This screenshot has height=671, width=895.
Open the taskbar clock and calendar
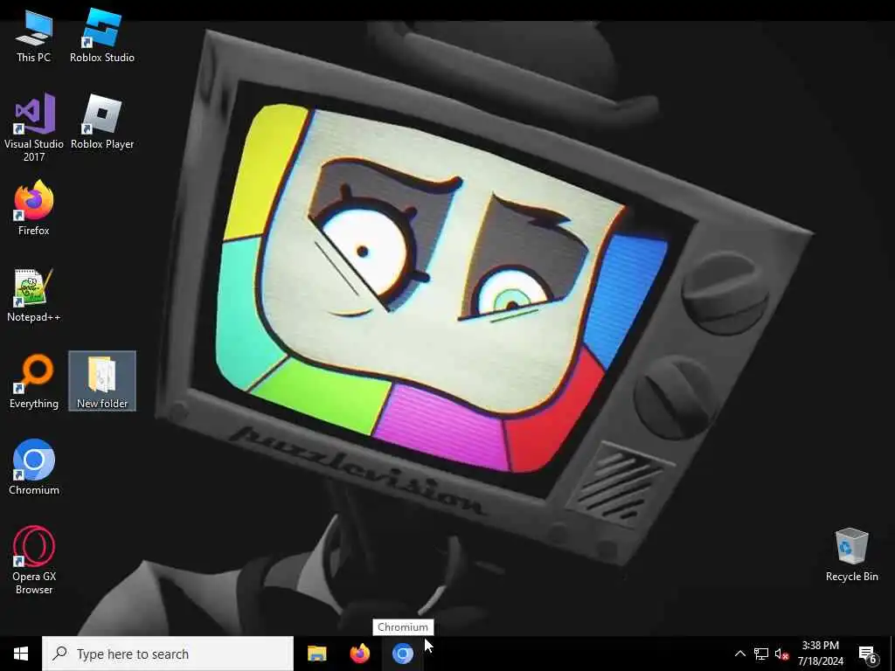820,654
